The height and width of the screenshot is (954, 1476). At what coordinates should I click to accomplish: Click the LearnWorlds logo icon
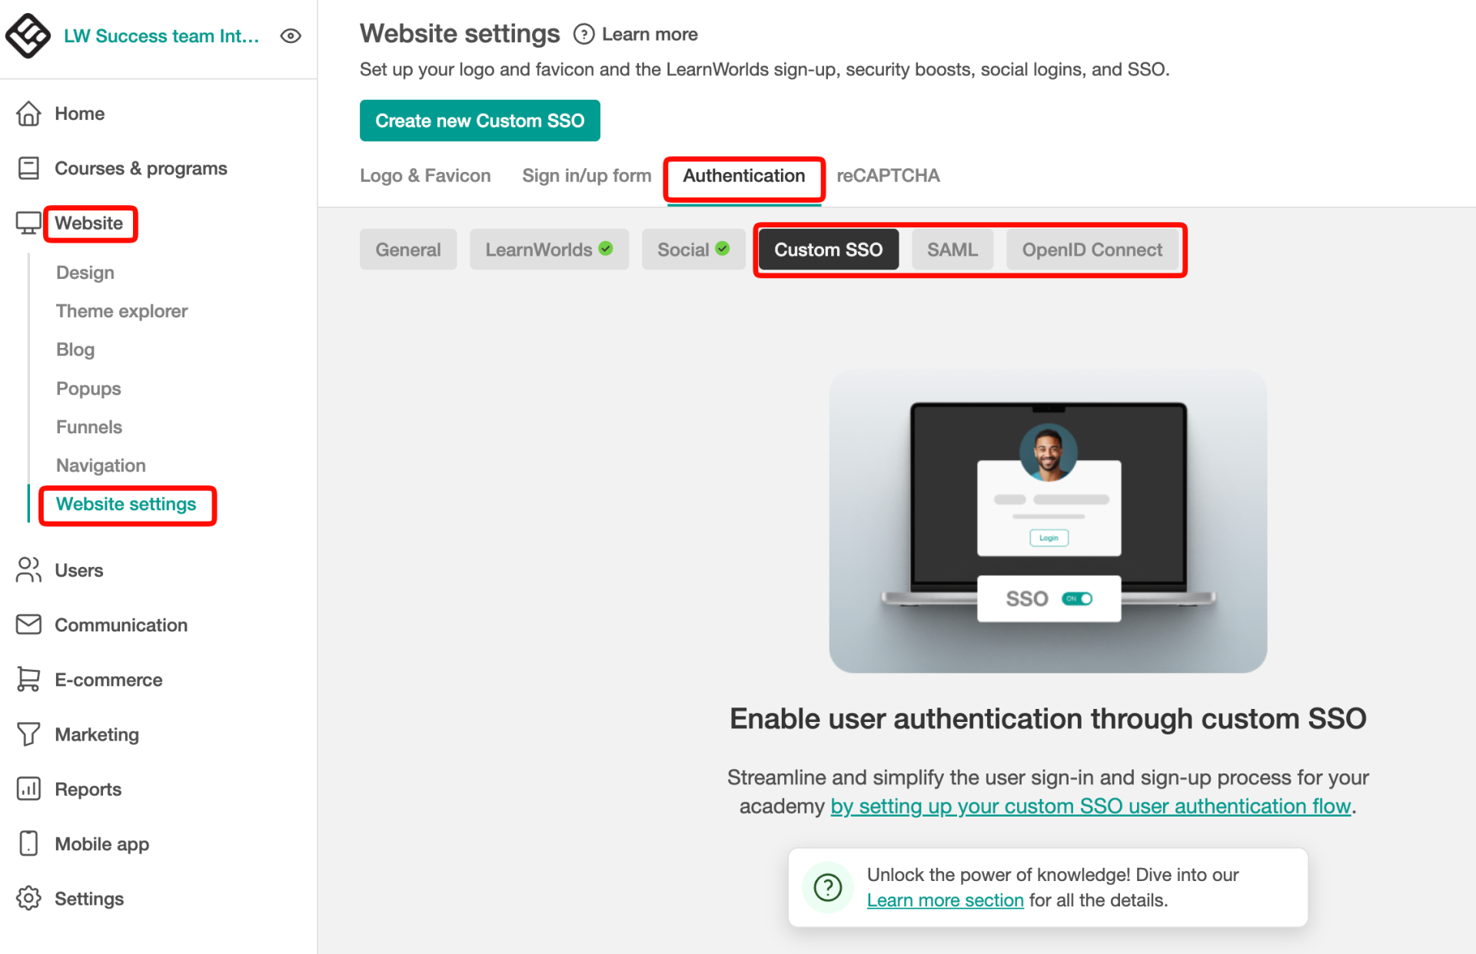tap(28, 35)
